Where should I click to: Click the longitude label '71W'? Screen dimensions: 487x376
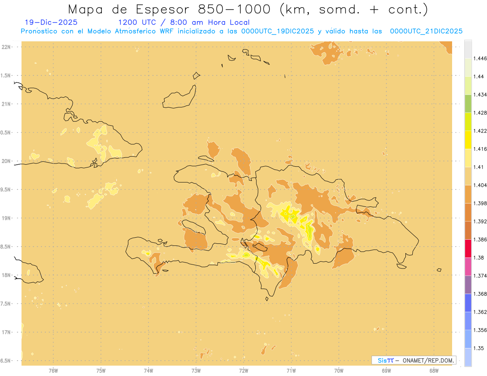(x=291, y=371)
